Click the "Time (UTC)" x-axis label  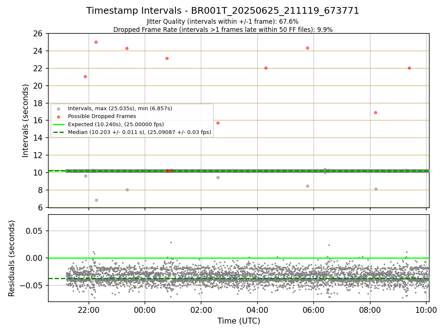[x=239, y=321]
